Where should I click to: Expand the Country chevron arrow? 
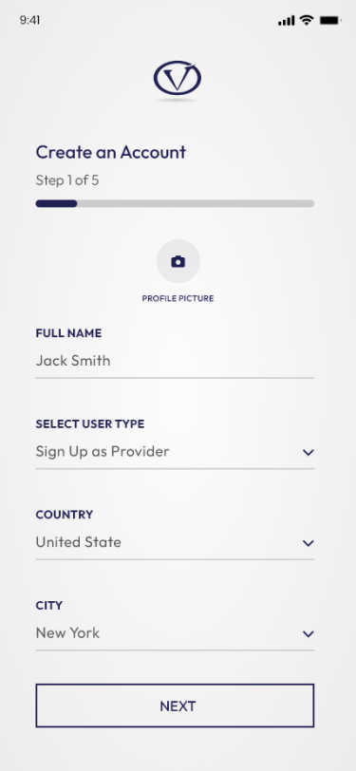point(309,543)
